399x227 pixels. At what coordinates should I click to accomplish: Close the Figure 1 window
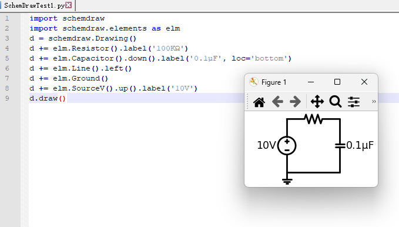364,82
